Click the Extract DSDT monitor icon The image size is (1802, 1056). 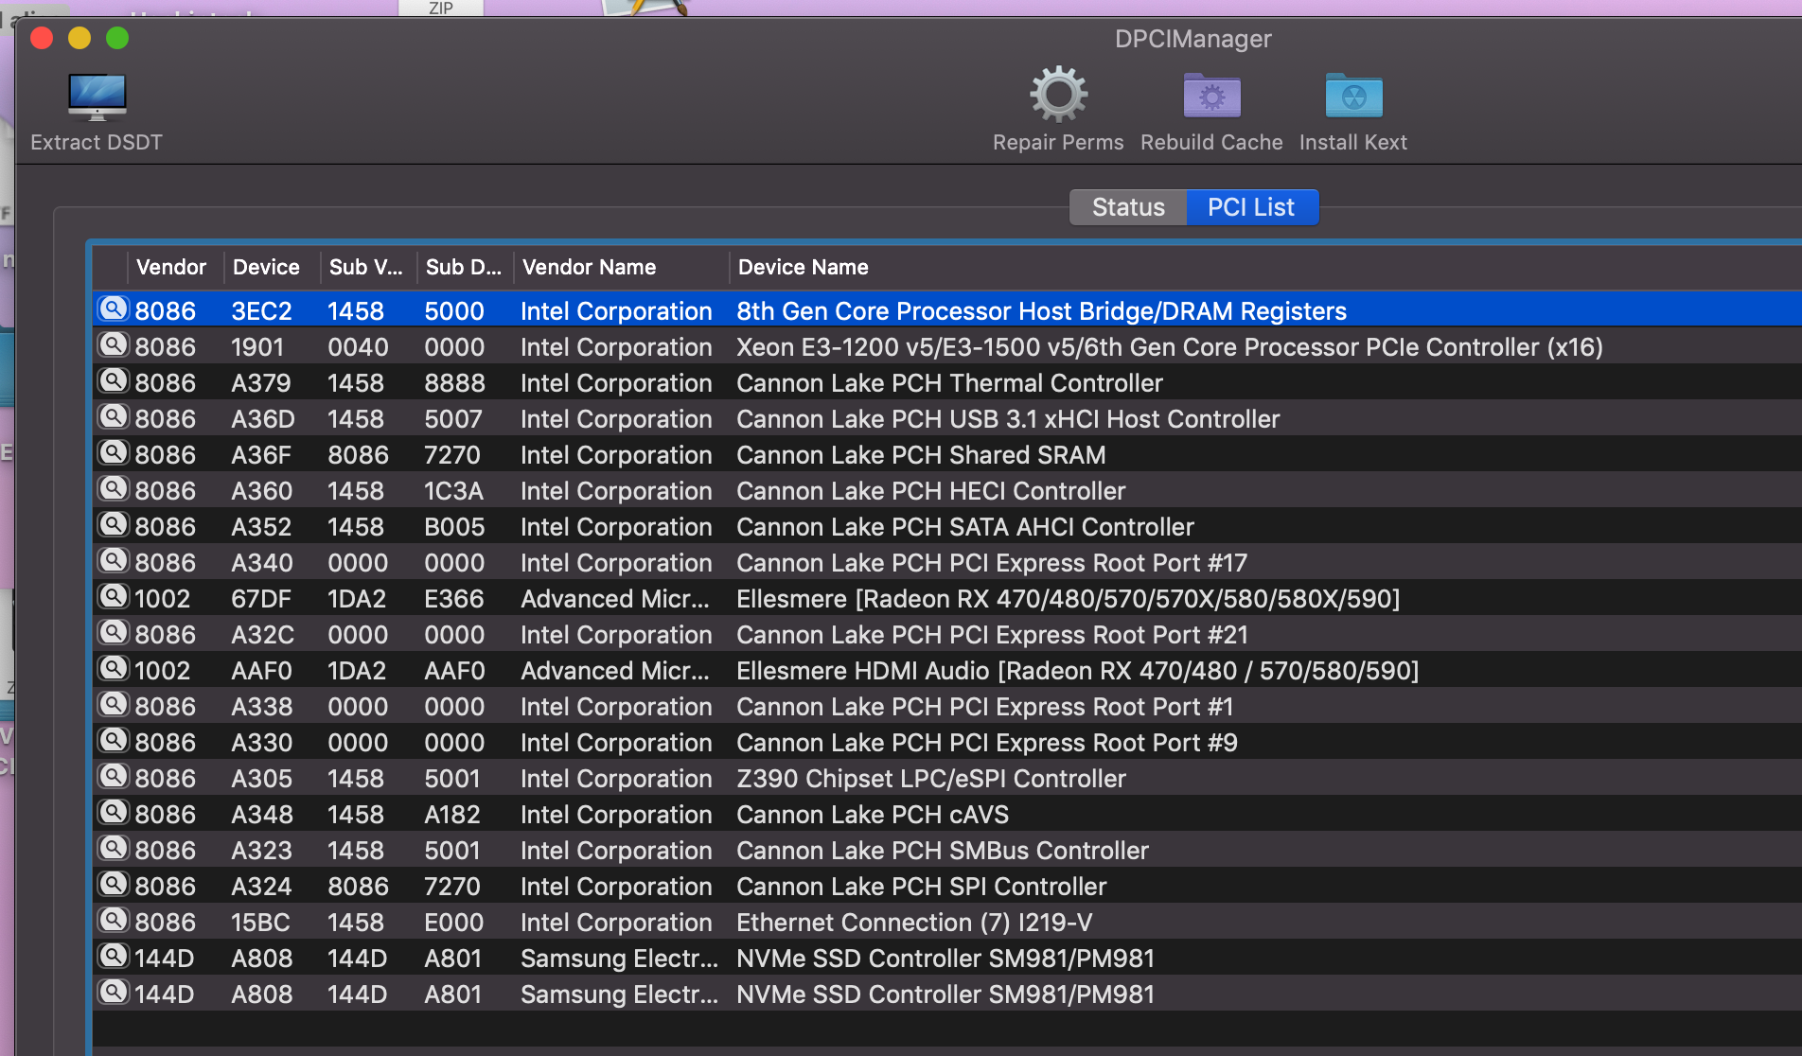click(x=97, y=97)
